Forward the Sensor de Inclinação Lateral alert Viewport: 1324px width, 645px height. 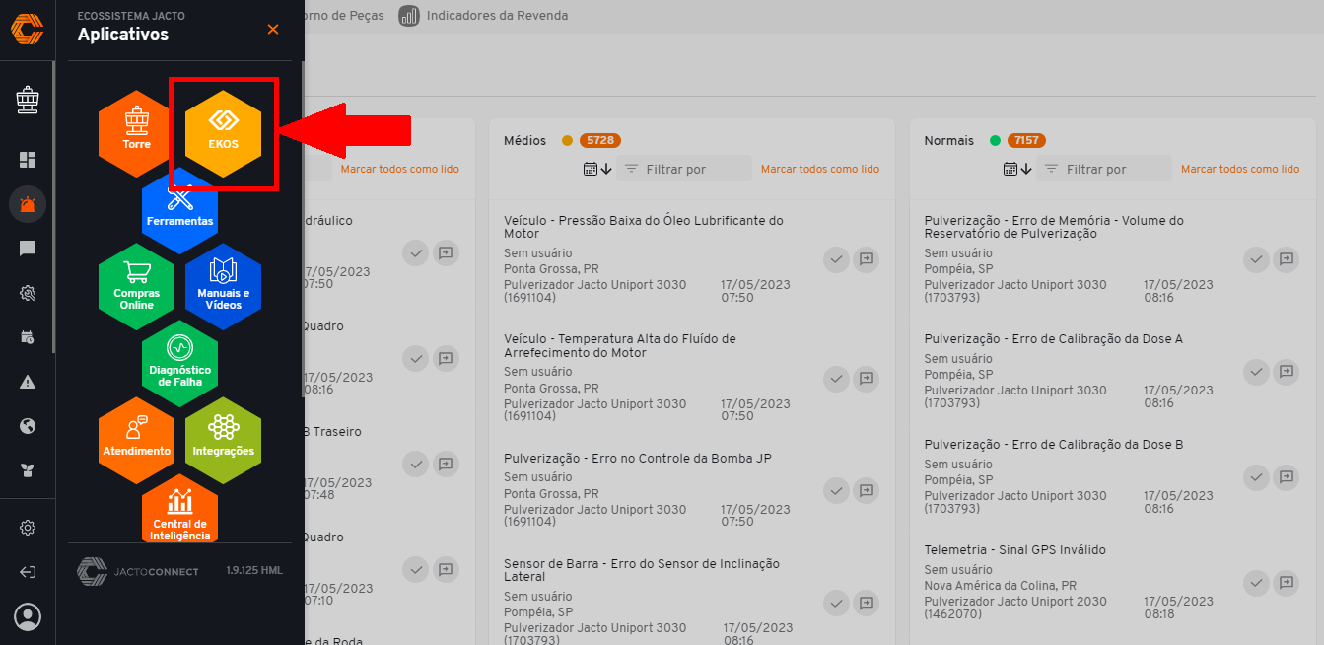coord(867,603)
